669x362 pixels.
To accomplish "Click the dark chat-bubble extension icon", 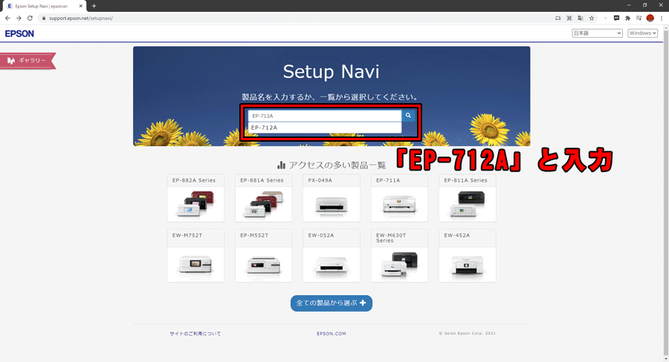I will [616, 19].
